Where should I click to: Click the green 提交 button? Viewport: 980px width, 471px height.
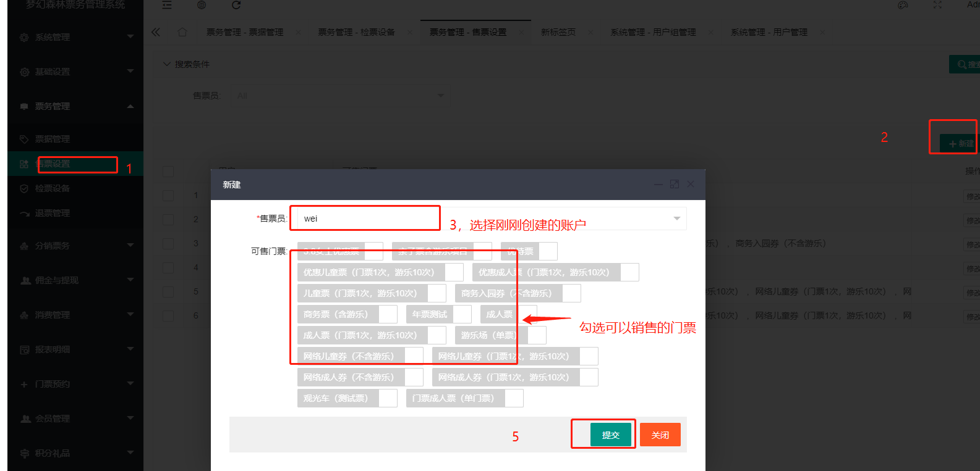(610, 435)
